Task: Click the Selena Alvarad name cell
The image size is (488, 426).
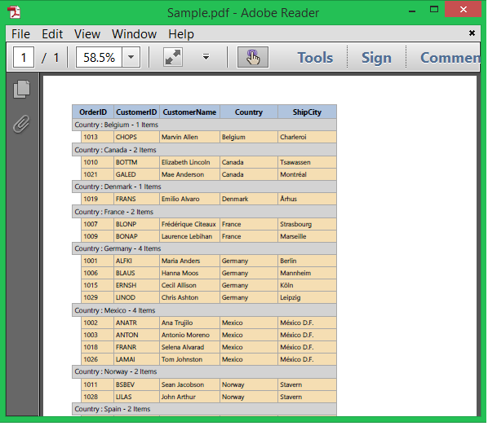Action: (x=189, y=347)
